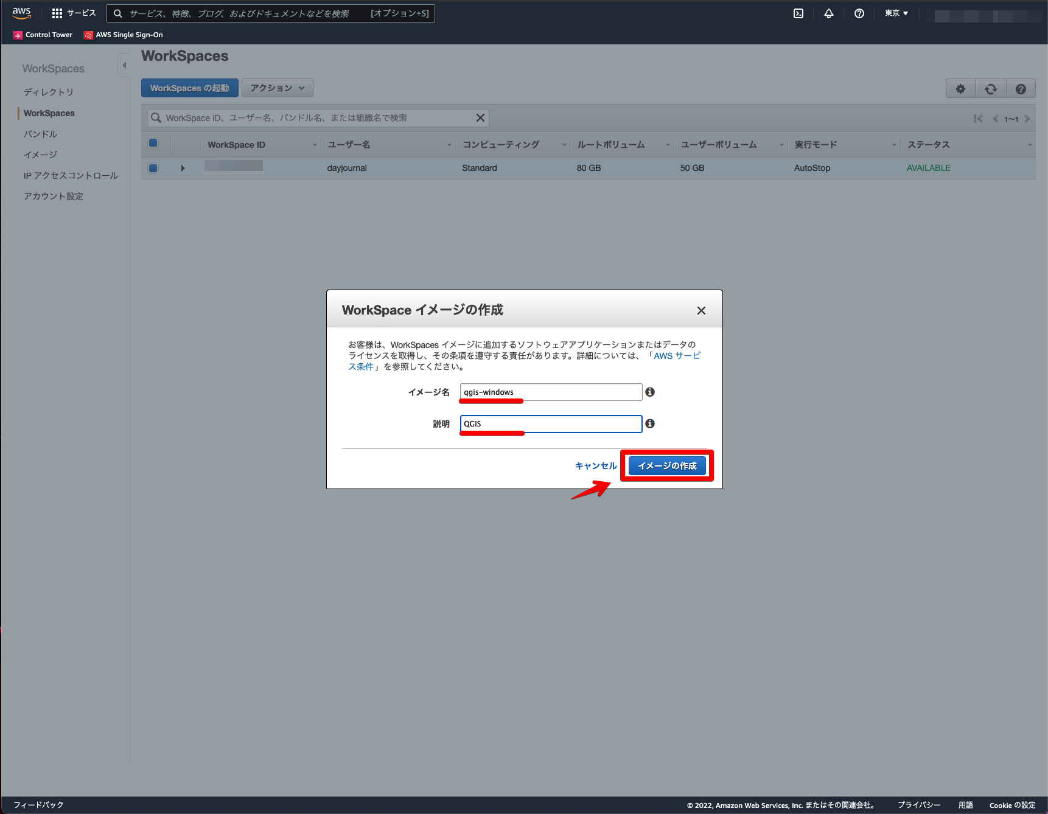Click the AWS Single Sign-On bookmark
The image size is (1048, 814).
[x=124, y=35]
